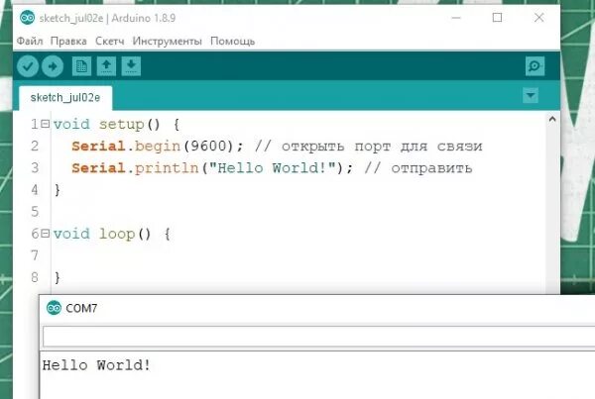Click the Upload arrow button
Viewport: 595px width, 399px height.
(53, 66)
